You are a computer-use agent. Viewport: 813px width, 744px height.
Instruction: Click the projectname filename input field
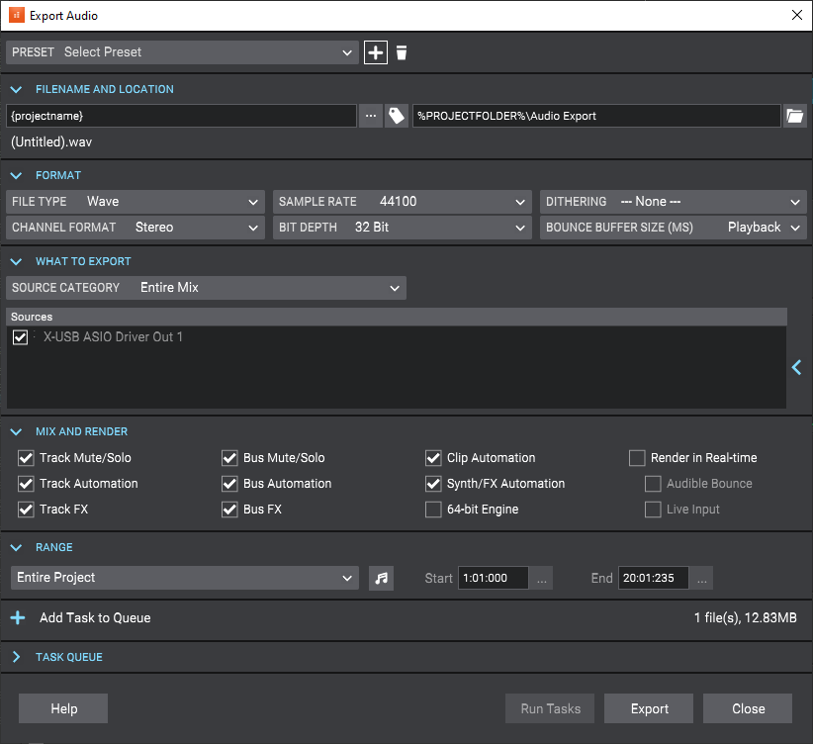click(181, 116)
